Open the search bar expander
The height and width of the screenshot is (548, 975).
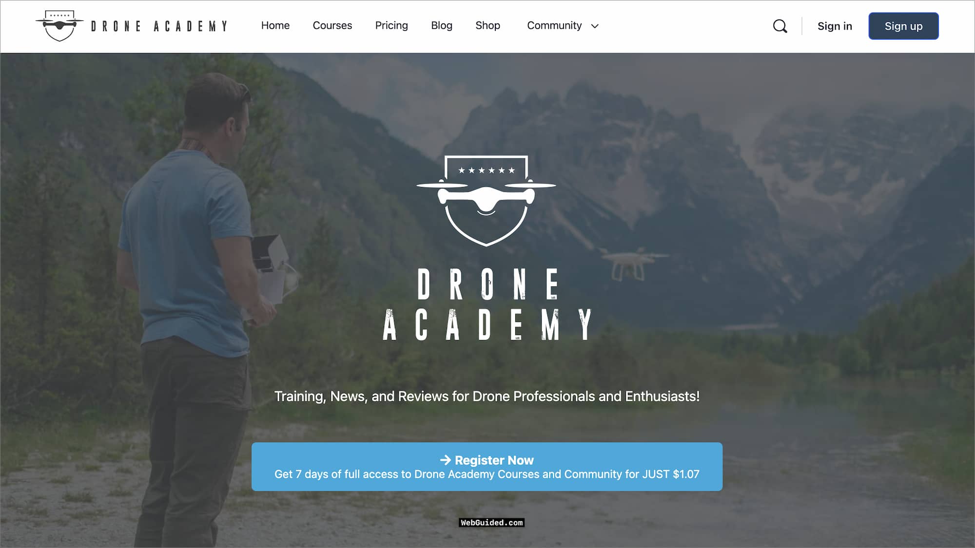point(780,25)
